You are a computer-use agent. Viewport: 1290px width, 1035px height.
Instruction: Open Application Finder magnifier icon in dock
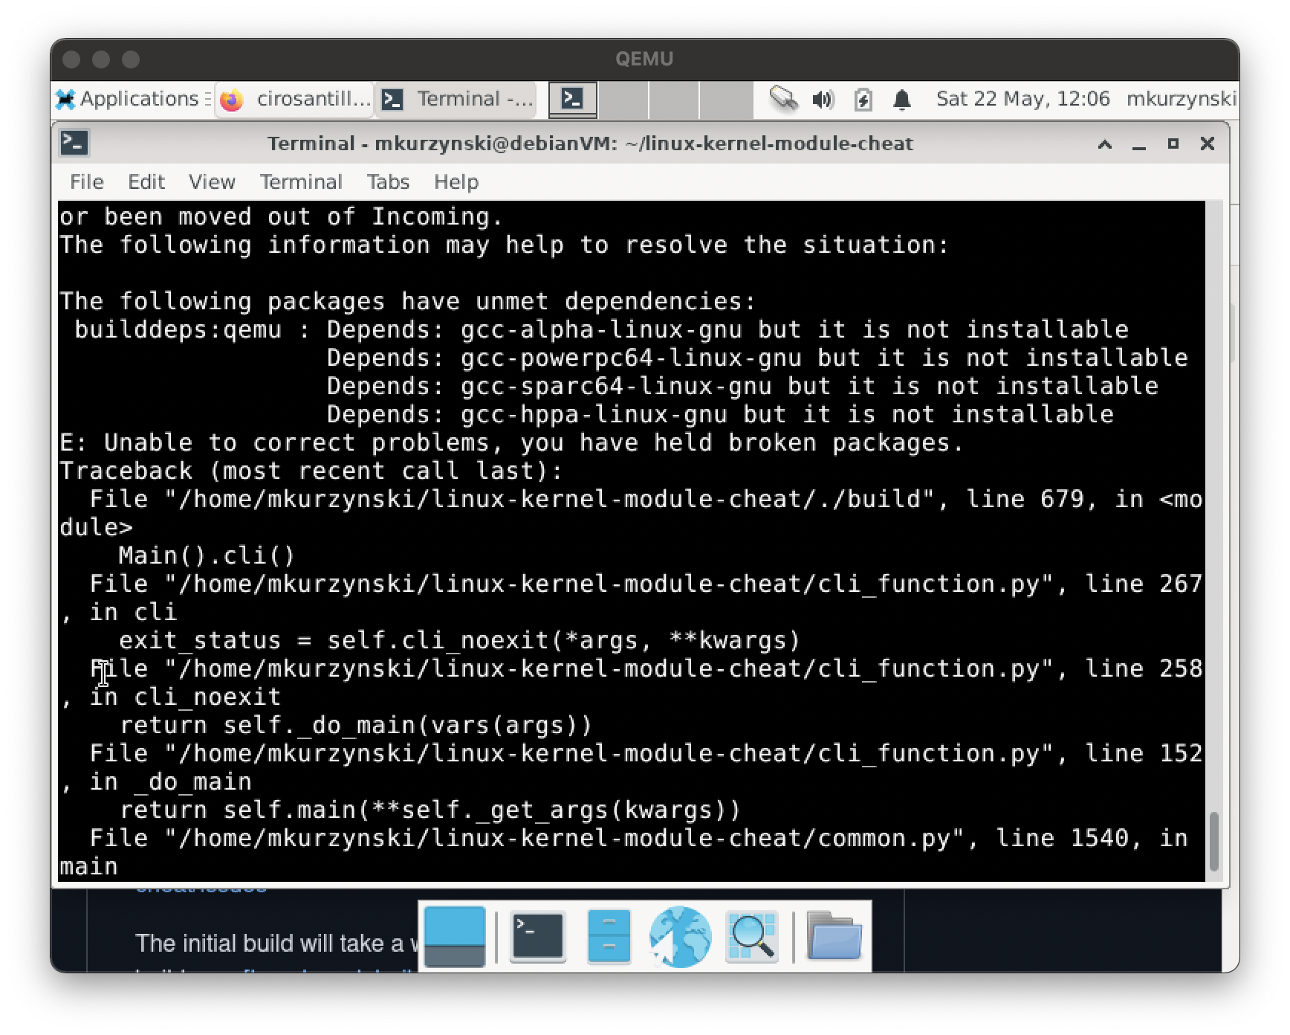[x=752, y=937]
